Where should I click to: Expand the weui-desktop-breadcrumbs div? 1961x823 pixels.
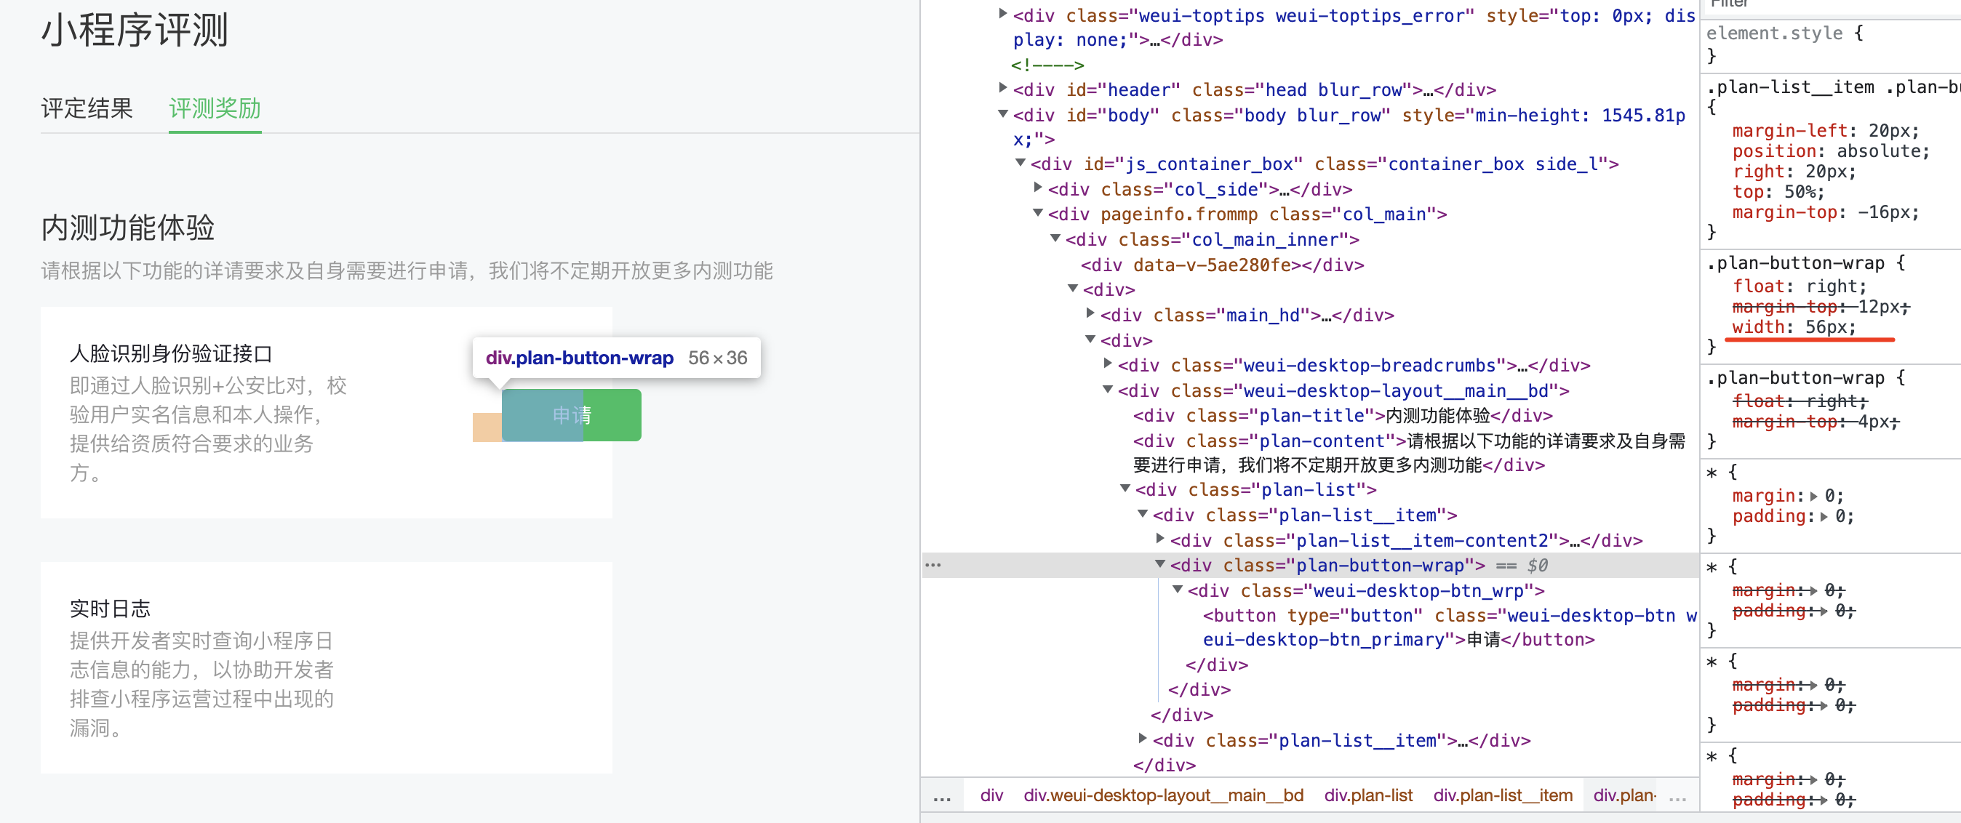(1108, 364)
